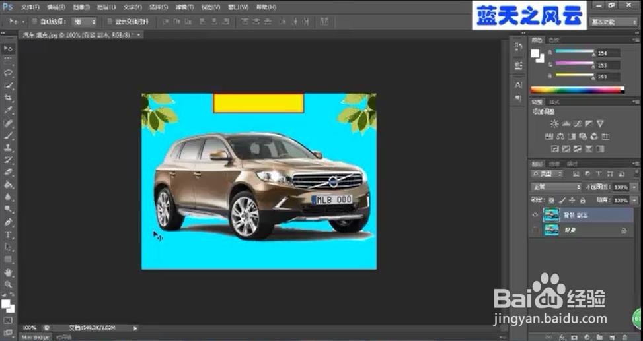
Task: Switch to the Channels tab
Action: [x=554, y=164]
